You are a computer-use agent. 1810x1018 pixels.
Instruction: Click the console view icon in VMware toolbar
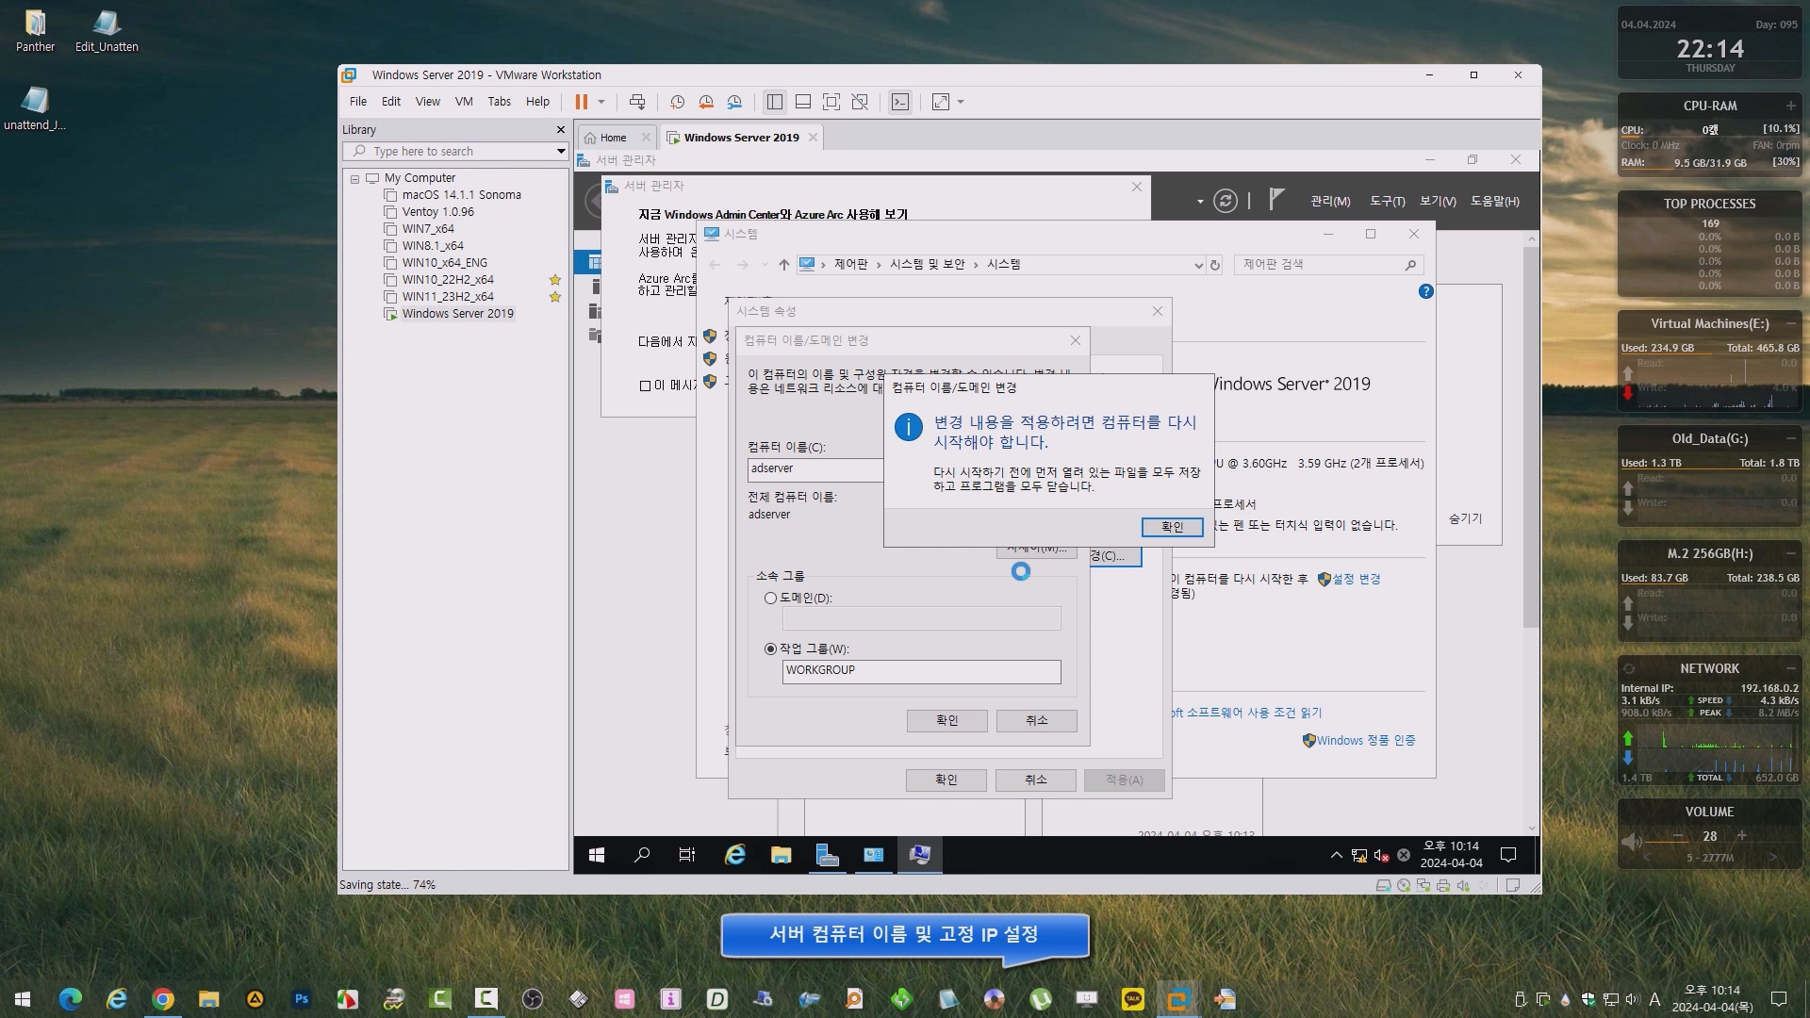[x=900, y=102]
